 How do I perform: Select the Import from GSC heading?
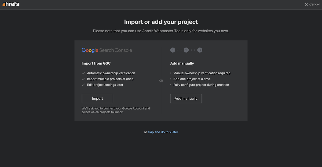(x=96, y=63)
